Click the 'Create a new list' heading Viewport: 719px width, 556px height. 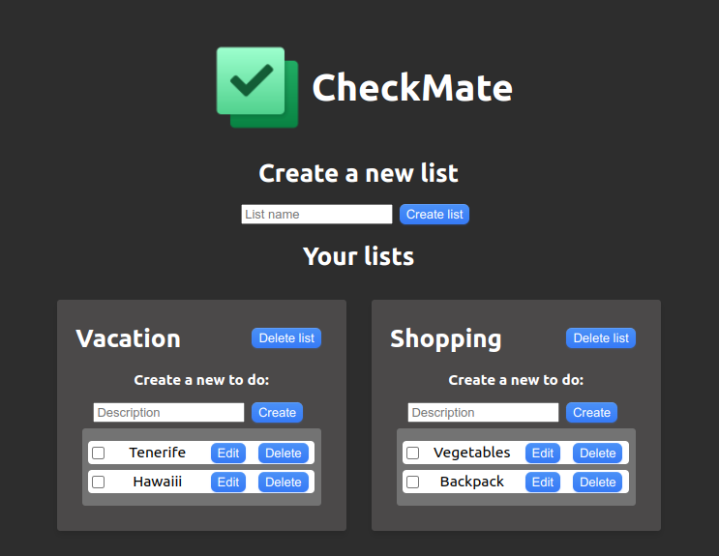click(359, 173)
